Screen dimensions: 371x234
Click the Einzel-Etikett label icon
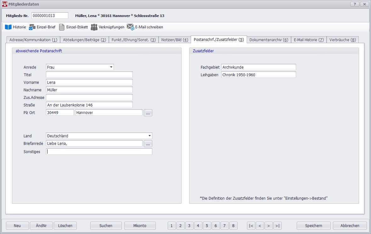[62, 27]
